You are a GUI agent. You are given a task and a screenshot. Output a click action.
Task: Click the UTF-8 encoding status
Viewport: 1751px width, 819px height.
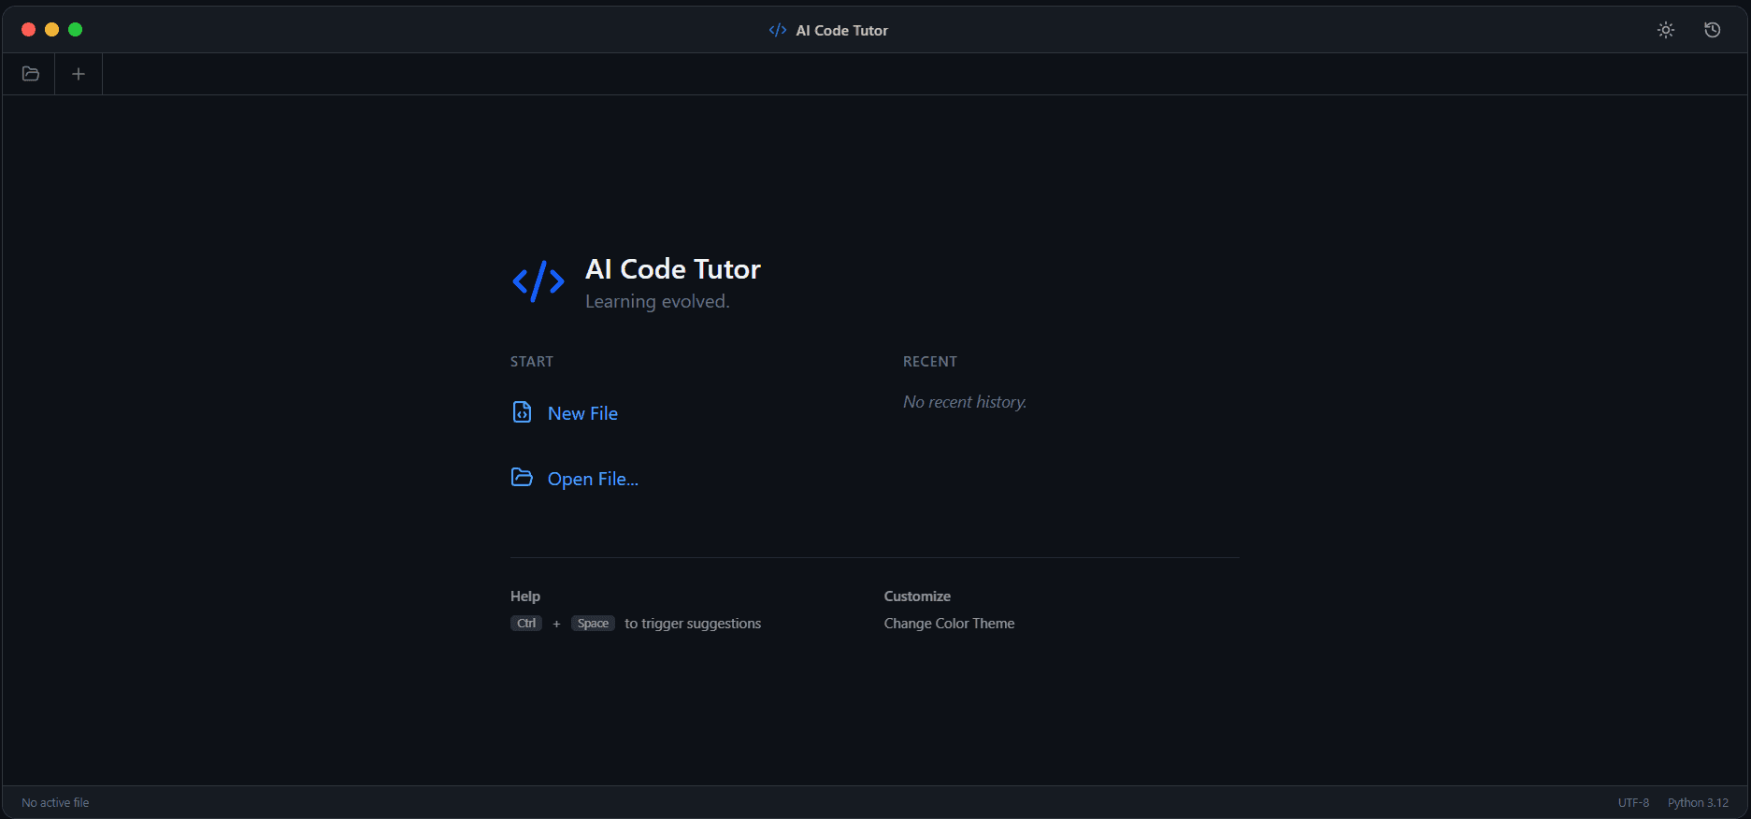[x=1633, y=803]
